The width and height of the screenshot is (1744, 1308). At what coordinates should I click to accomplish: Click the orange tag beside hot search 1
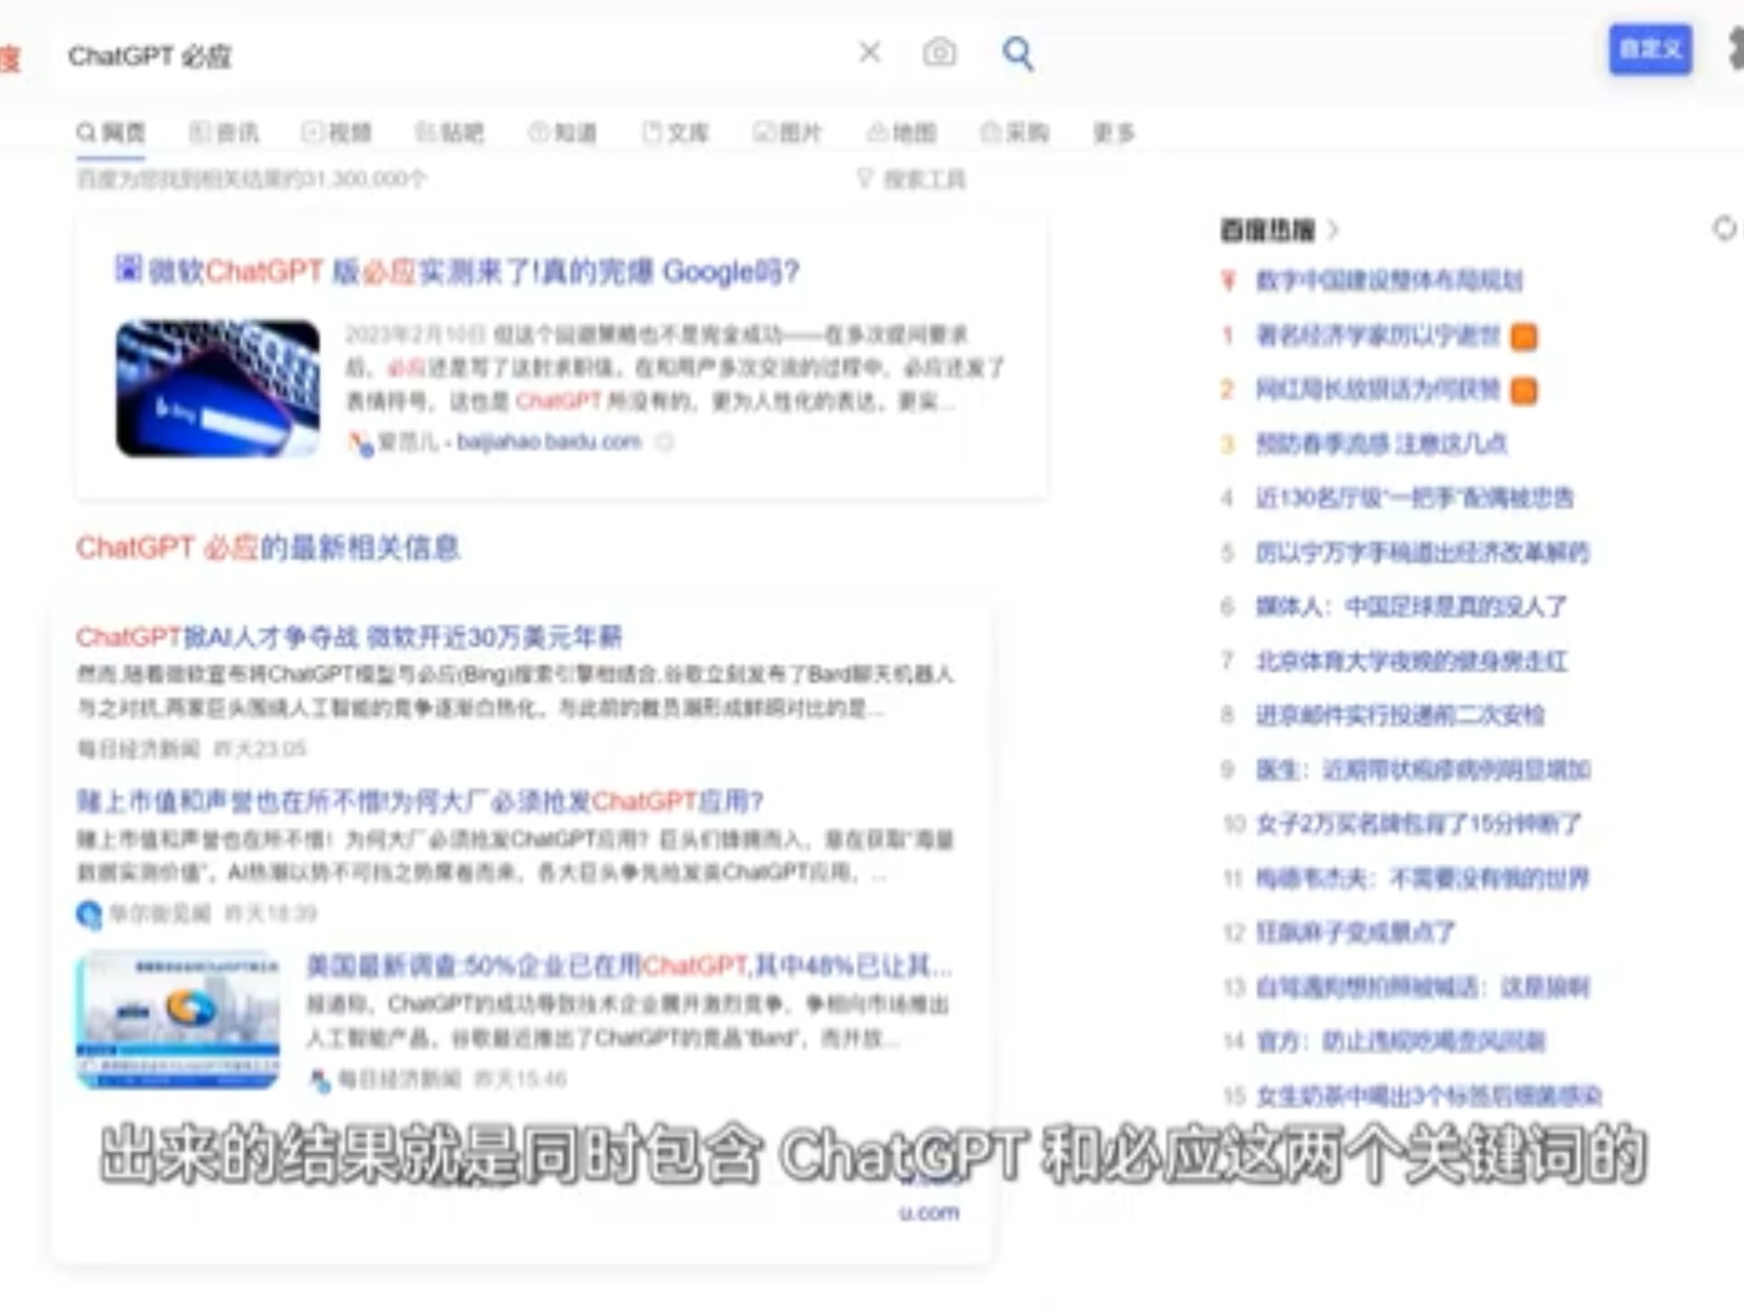(1523, 337)
